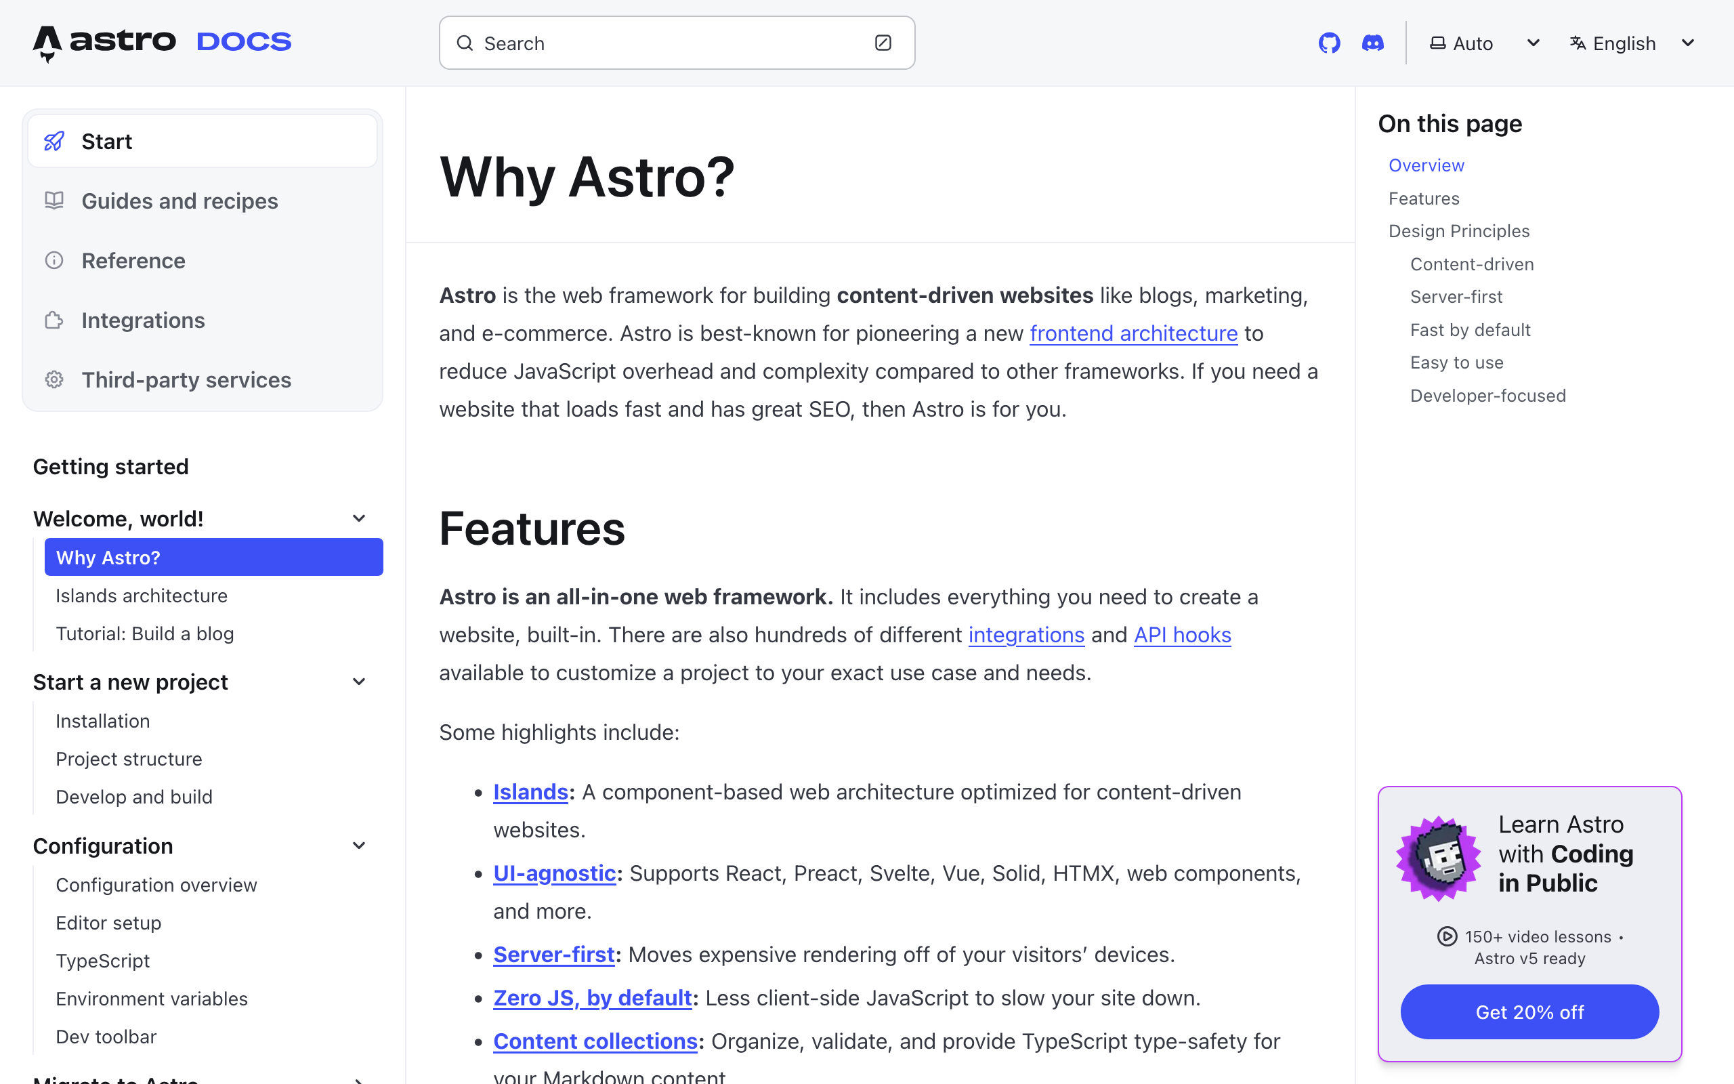The width and height of the screenshot is (1734, 1084).
Task: Click the Third-party services gear icon
Action: (x=54, y=379)
